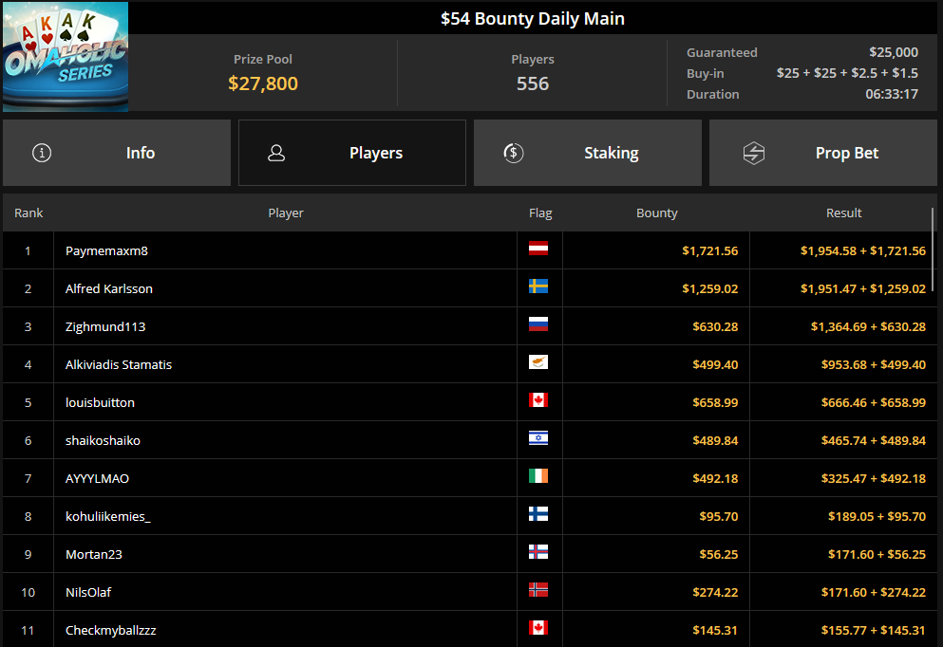Click the Cyprus flag for Alkiviadis Stamatis

(538, 361)
